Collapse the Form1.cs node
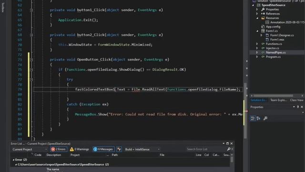The height and width of the screenshot is (172, 305). pos(257,31)
